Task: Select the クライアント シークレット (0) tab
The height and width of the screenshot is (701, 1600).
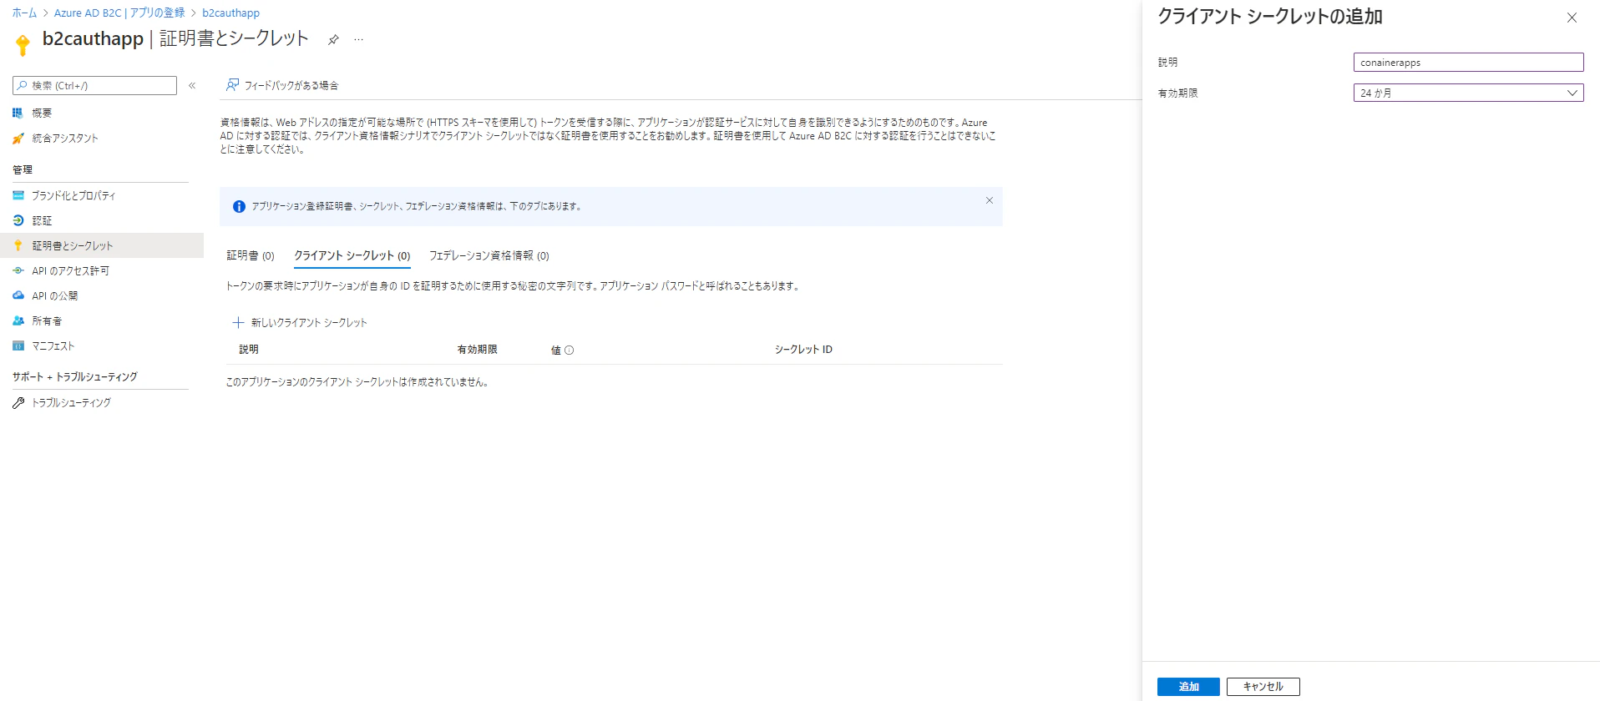Action: click(352, 255)
